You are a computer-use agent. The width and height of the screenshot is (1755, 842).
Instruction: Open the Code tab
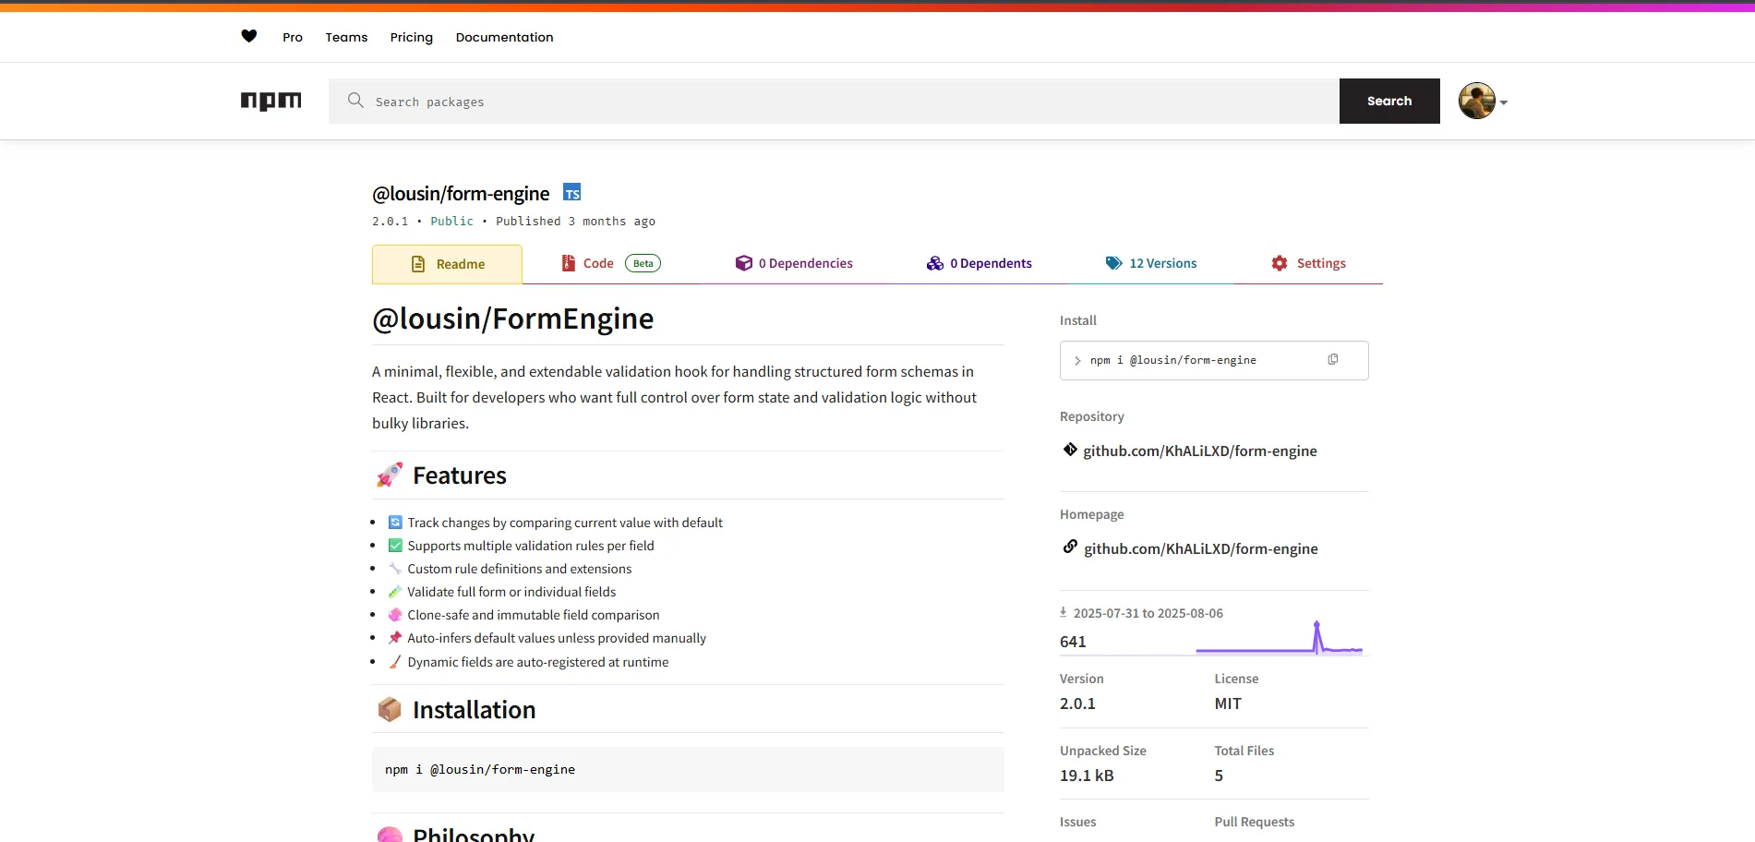tap(610, 263)
